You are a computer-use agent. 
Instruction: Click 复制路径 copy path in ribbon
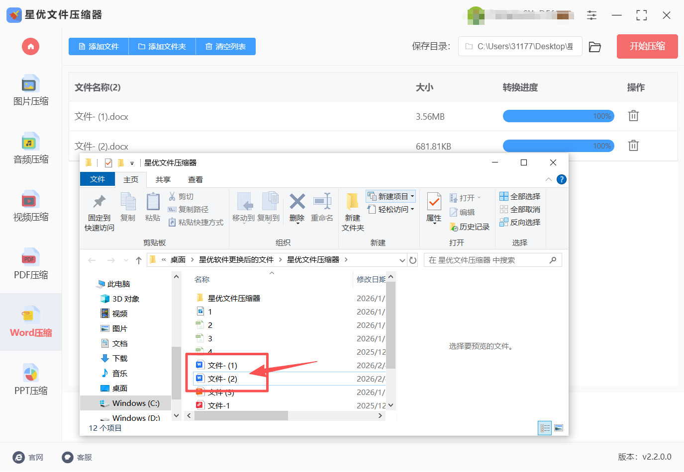pyautogui.click(x=189, y=210)
